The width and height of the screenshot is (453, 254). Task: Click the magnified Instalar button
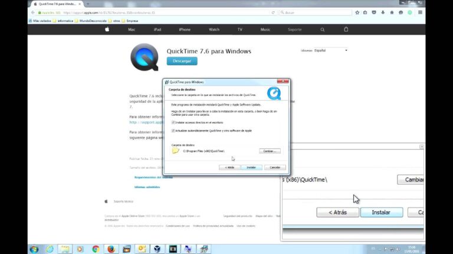382,212
